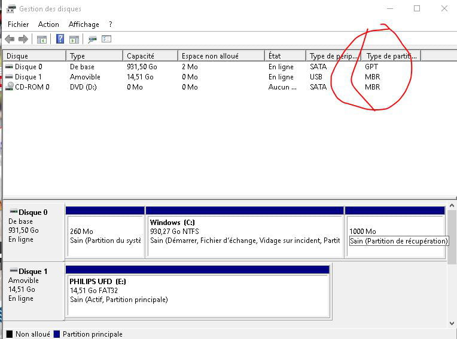Click the Back arrow toolbar icon
Screen dimensions: 457x339
pos(10,39)
